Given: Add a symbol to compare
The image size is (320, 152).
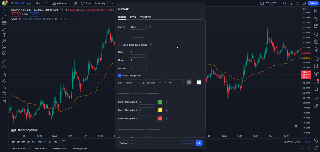Looking at the screenshot, I should (x=29, y=3).
